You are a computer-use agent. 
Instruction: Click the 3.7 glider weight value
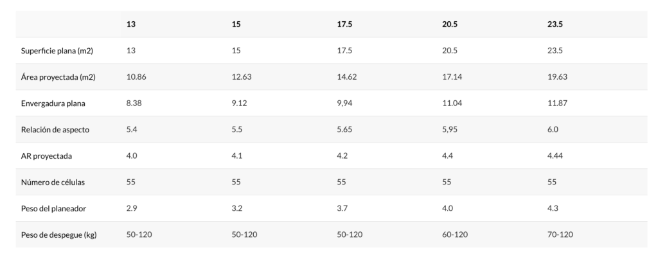[342, 208]
